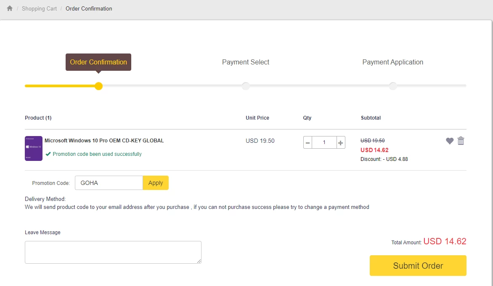The width and height of the screenshot is (493, 286).
Task: Focus the Promotion Code input field
Action: 109,183
